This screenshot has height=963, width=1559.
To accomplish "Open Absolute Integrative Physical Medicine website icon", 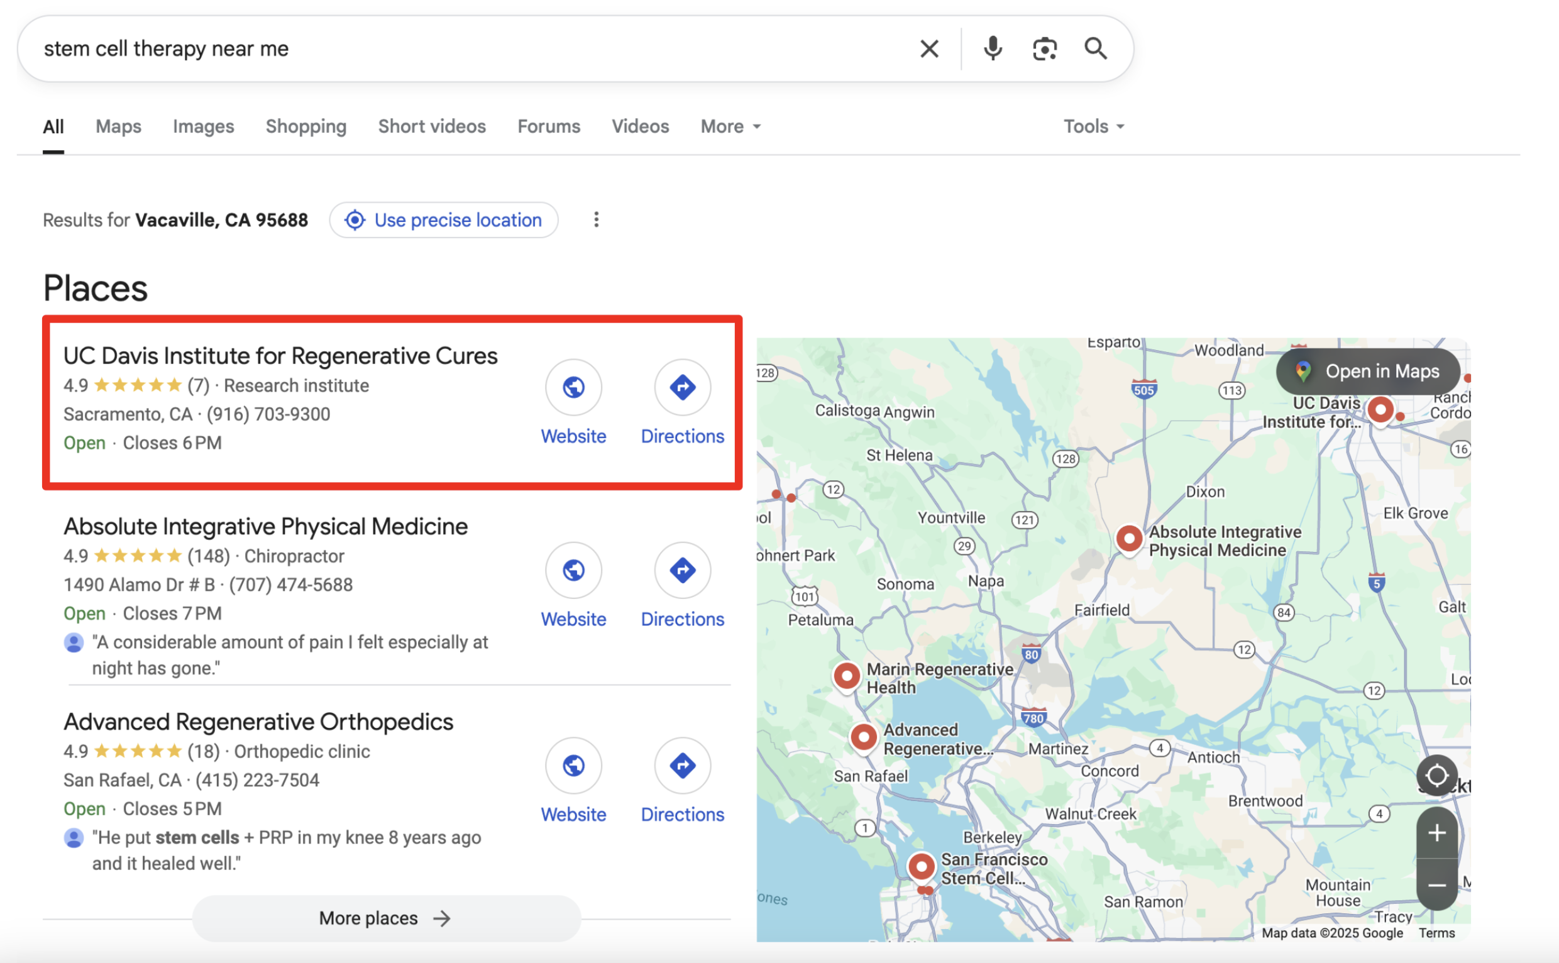I will tap(573, 570).
